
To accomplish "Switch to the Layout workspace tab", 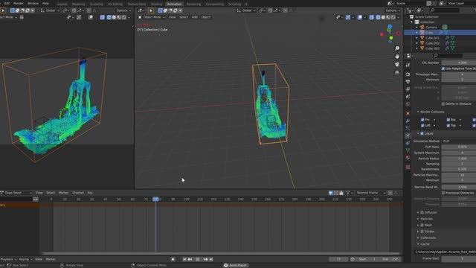I will pyautogui.click(x=62, y=4).
